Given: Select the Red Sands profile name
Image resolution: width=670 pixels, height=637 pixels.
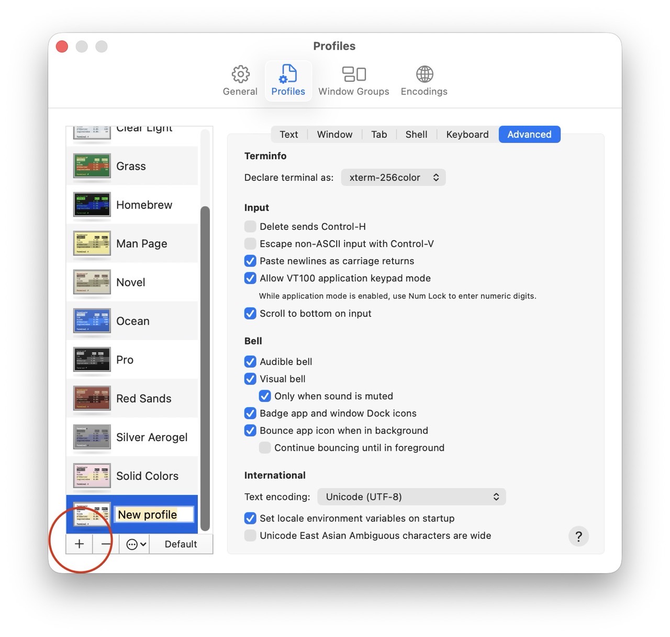Looking at the screenshot, I should pyautogui.click(x=144, y=399).
